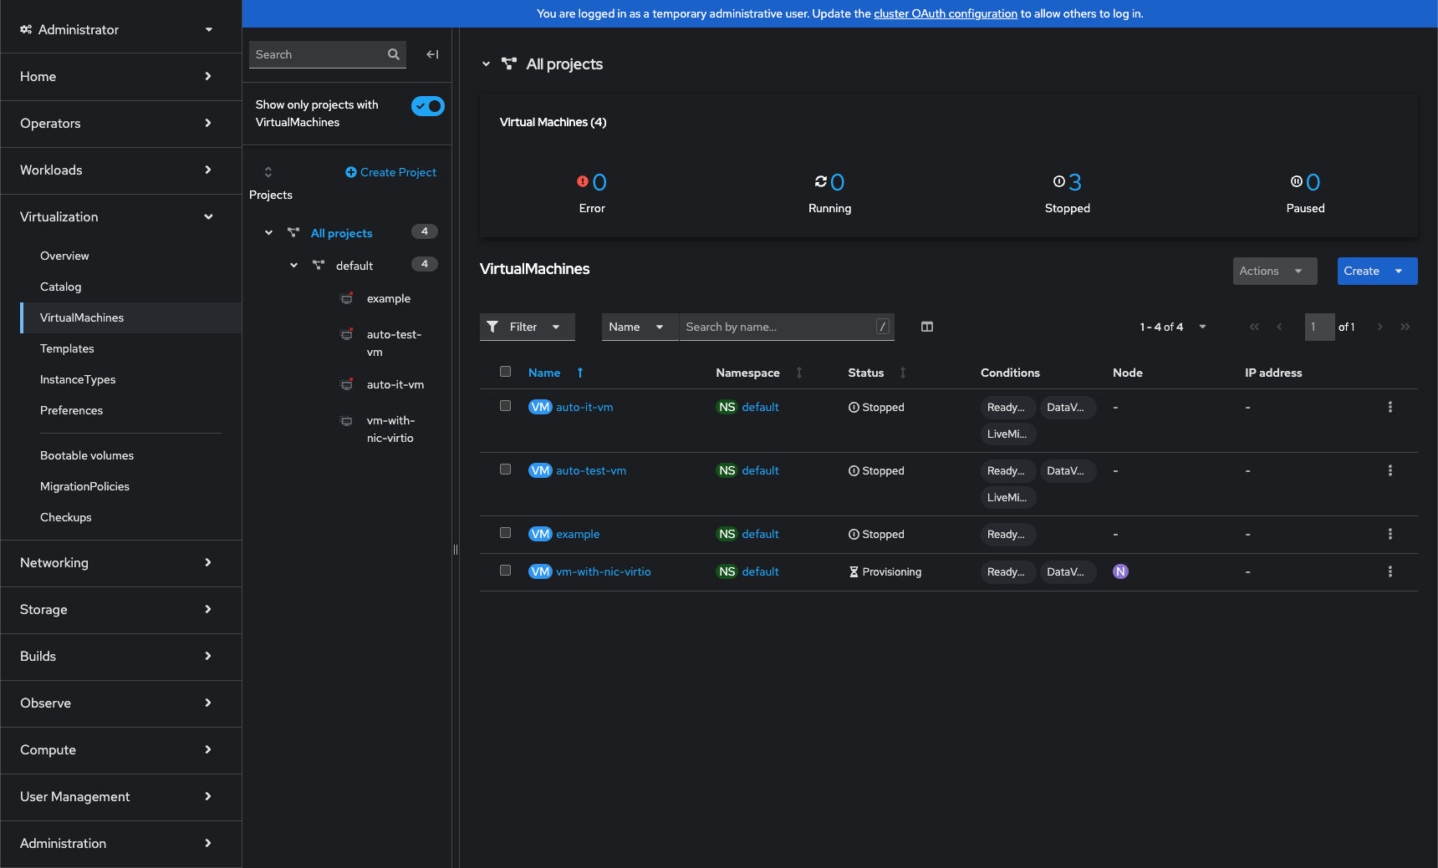Viewport: 1438px width, 868px height.
Task: Open kebab menu for auto-test-vm row
Action: [x=1390, y=470]
